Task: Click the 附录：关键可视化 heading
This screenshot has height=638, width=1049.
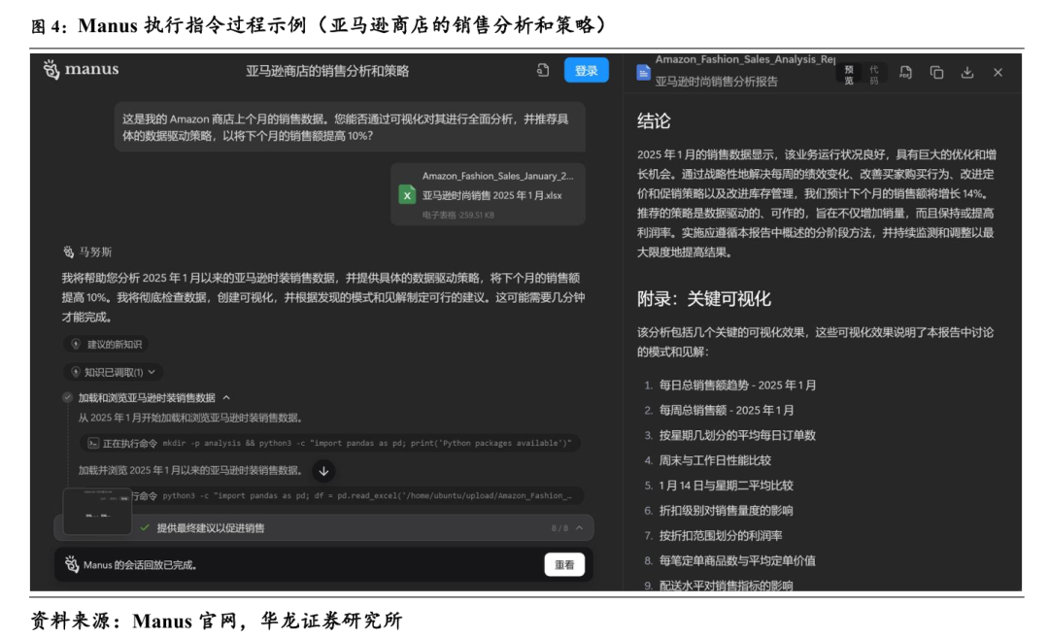Action: click(704, 299)
